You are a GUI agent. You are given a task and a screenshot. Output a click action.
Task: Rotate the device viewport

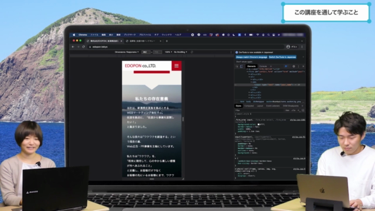(192, 52)
